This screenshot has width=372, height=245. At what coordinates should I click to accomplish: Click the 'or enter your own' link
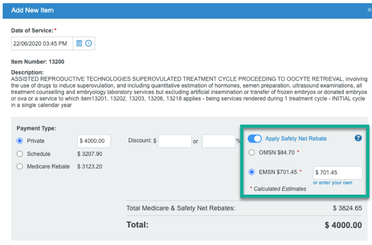332,182
